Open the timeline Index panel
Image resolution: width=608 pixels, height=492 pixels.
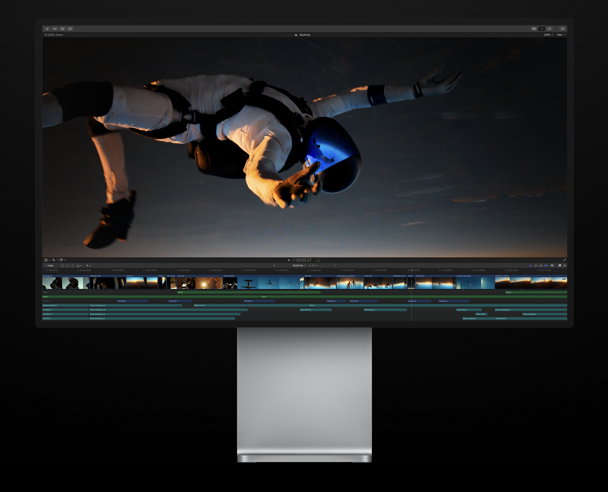click(x=50, y=266)
